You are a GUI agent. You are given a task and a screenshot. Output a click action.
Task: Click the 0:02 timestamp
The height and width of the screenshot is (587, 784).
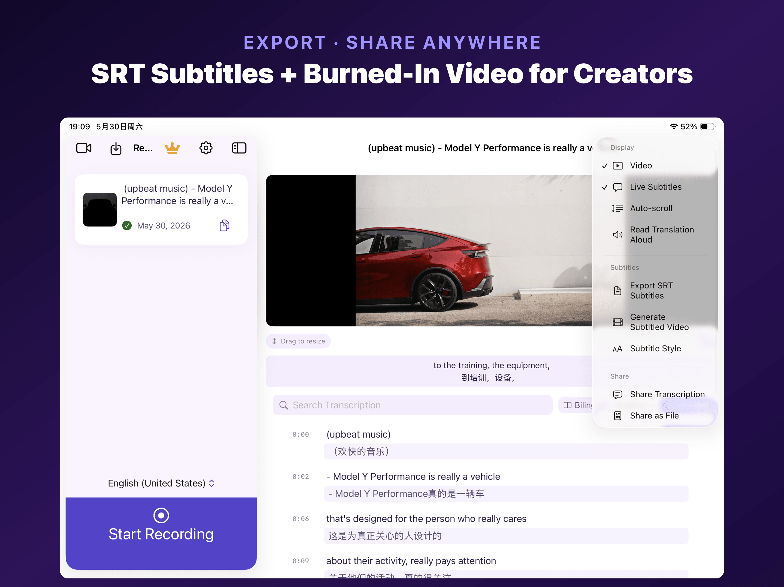(300, 477)
